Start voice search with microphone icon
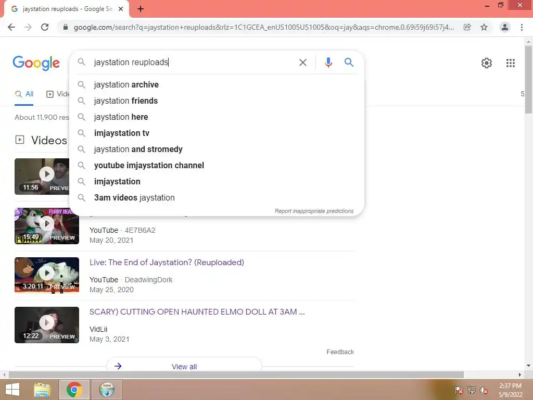 click(328, 63)
